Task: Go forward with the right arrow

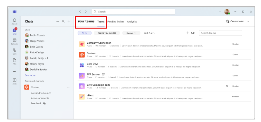Action: point(86,12)
